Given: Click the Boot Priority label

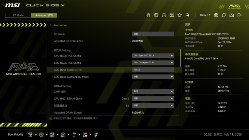Looking at the screenshot, I should (x=16, y=135).
